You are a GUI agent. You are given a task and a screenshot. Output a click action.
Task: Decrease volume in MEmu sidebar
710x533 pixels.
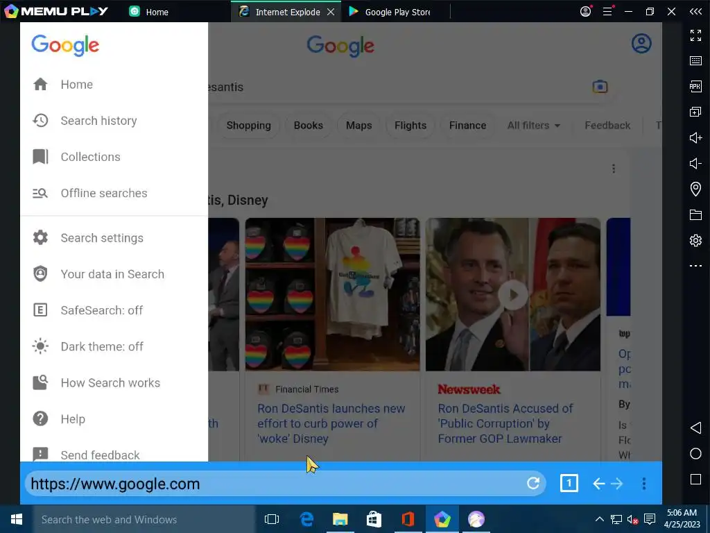point(695,163)
